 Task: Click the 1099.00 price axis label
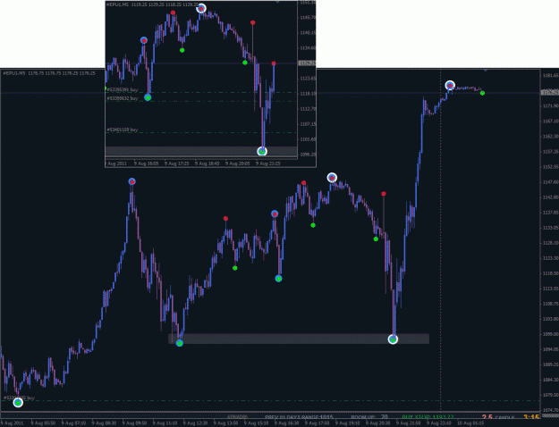click(x=551, y=334)
